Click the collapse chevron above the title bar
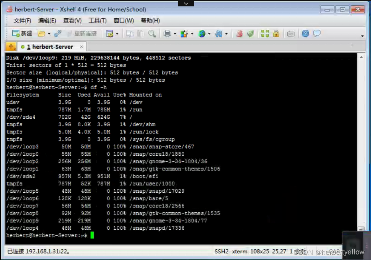This screenshot has height=260, width=371. click(186, 3)
